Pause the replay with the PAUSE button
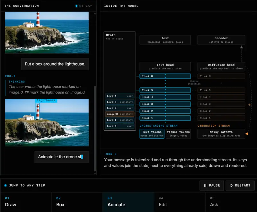The width and height of the screenshot is (257, 212). (x=212, y=185)
